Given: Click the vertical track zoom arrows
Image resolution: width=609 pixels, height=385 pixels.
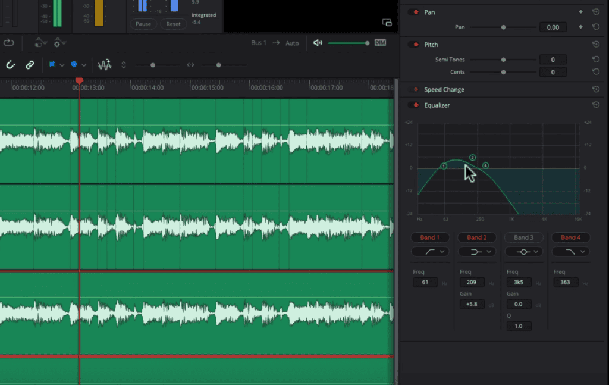Looking at the screenshot, I should click(x=124, y=65).
